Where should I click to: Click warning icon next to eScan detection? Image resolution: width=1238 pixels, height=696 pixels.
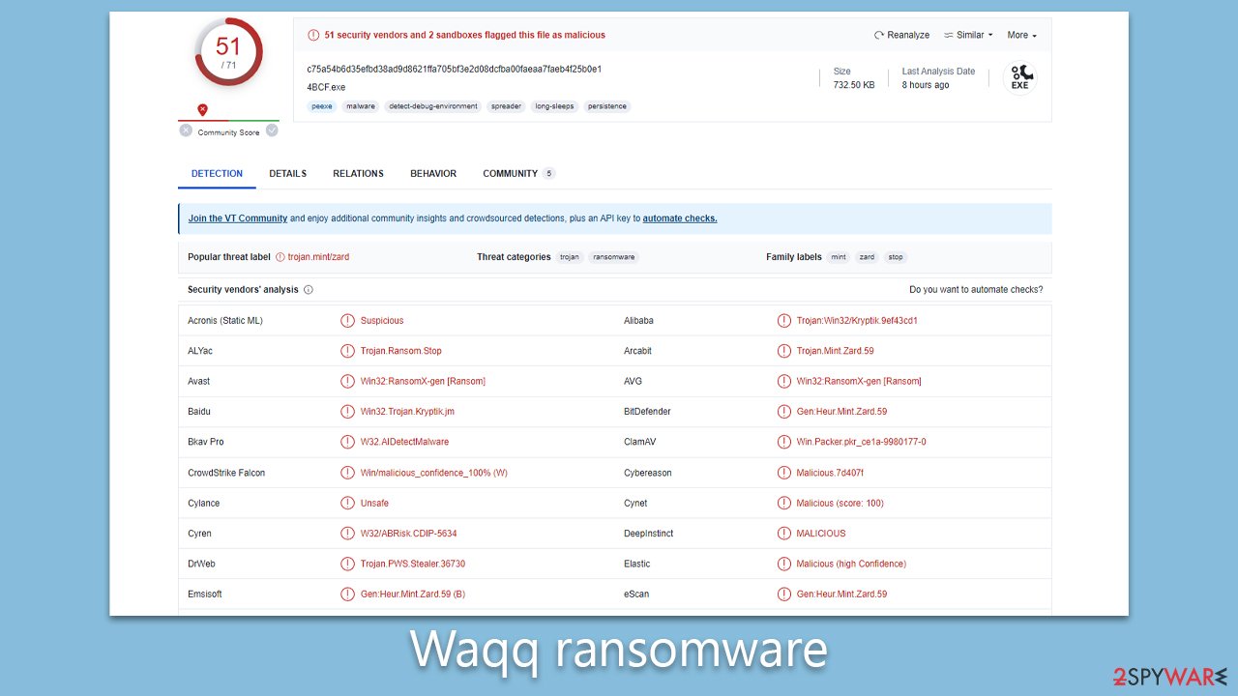pos(784,594)
